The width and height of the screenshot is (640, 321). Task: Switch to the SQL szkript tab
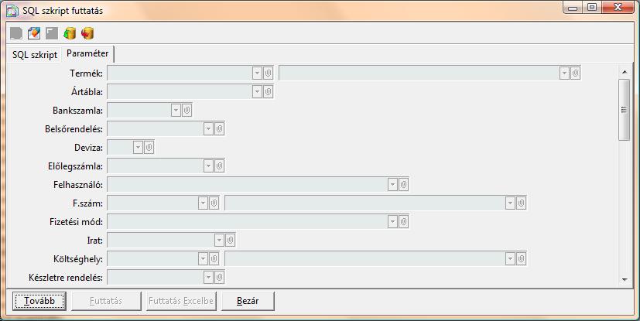34,54
